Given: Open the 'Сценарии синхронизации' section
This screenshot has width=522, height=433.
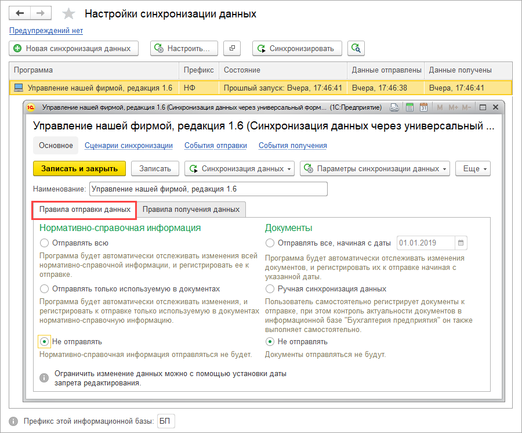Looking at the screenshot, I should [129, 146].
